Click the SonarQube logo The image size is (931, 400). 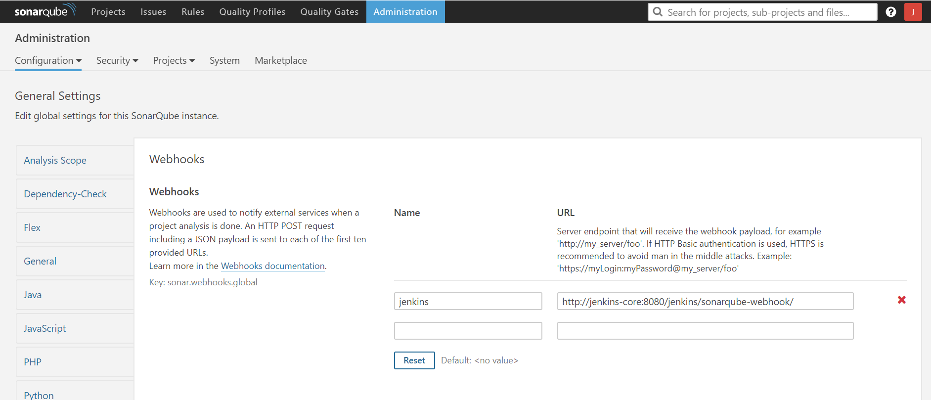[x=45, y=11]
